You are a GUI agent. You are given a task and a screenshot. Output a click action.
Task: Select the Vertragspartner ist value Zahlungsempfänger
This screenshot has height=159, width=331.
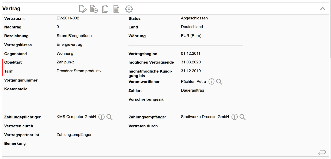[x=74, y=135]
